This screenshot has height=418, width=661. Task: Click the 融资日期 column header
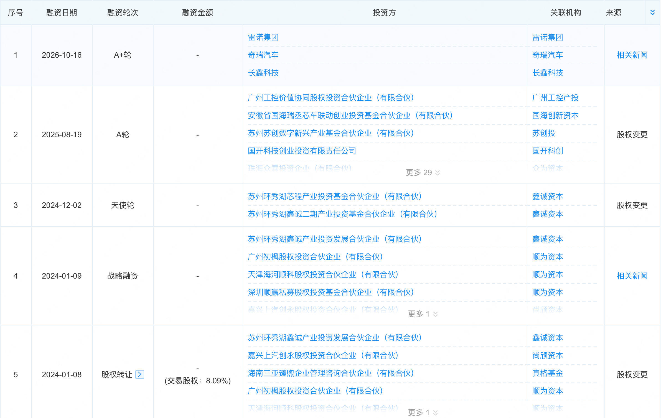pos(62,12)
